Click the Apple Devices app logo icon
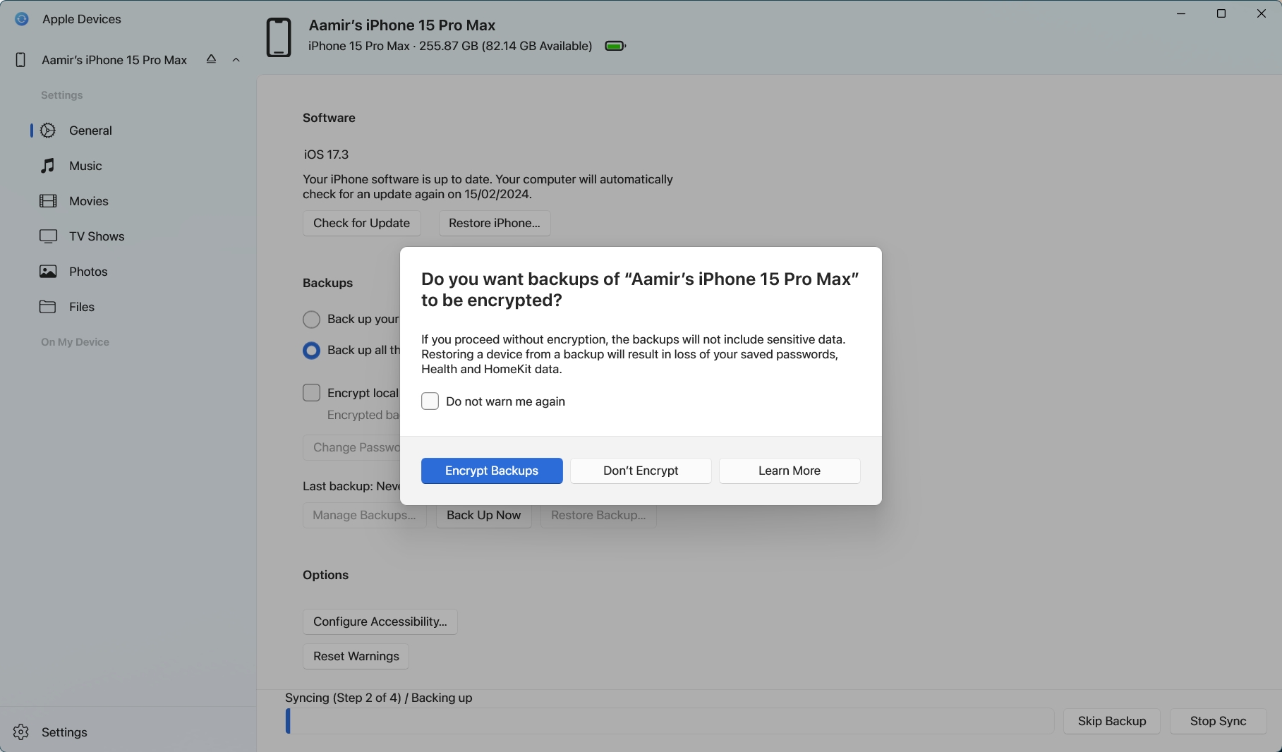 coord(22,19)
